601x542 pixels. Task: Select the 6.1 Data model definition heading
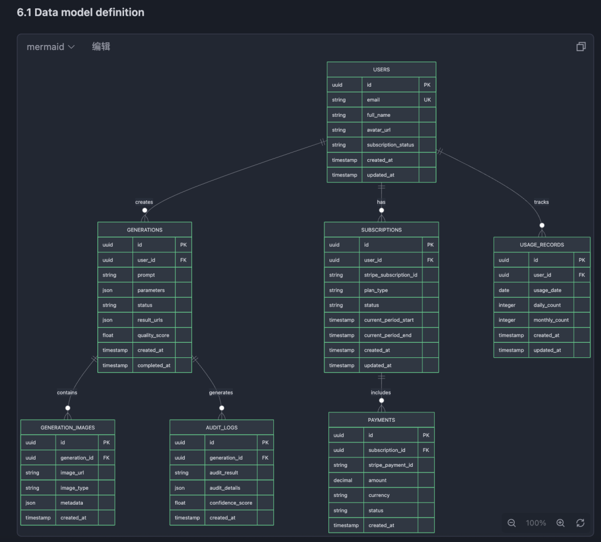[x=81, y=12]
